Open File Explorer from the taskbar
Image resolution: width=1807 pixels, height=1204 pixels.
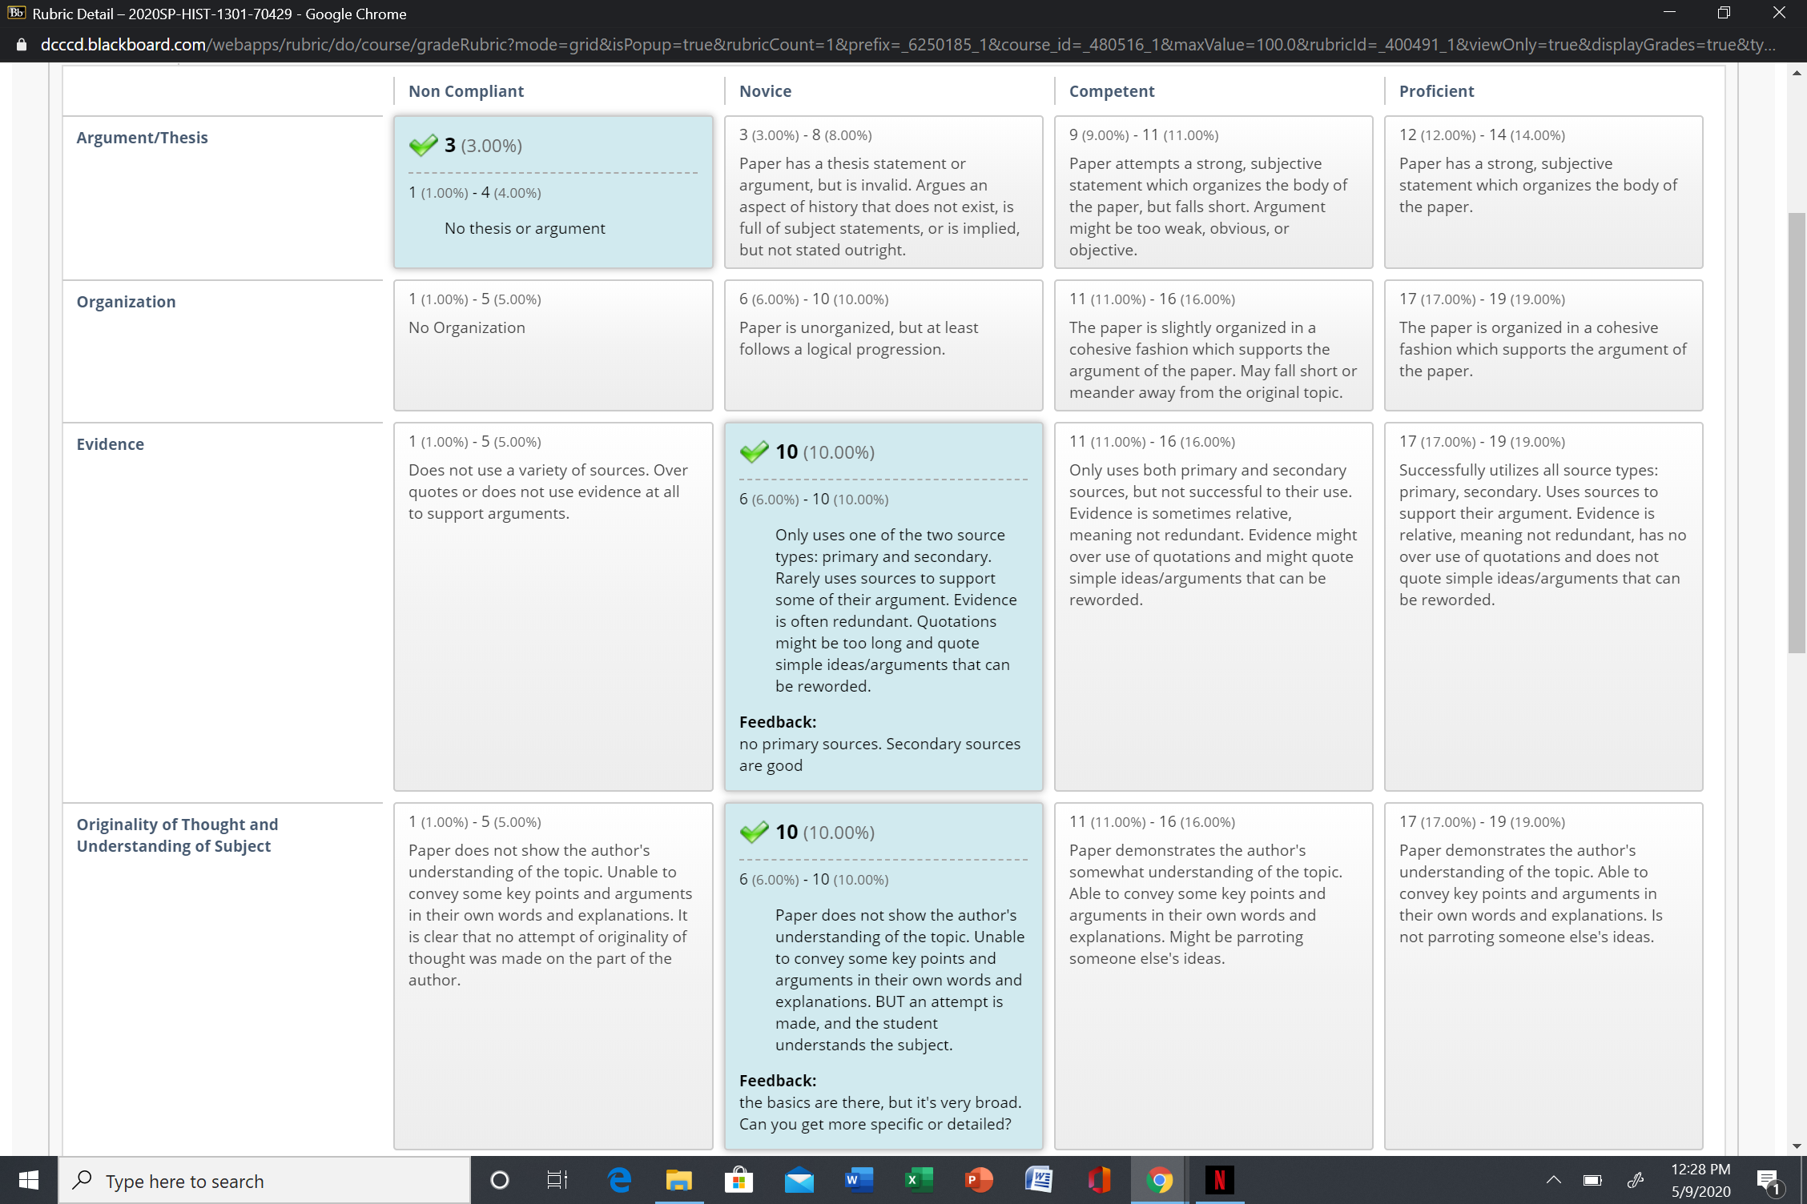point(678,1180)
